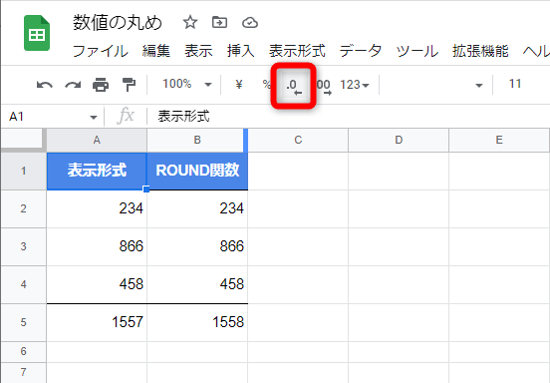
Task: Open the Google Sheets home icon
Action: point(37,33)
